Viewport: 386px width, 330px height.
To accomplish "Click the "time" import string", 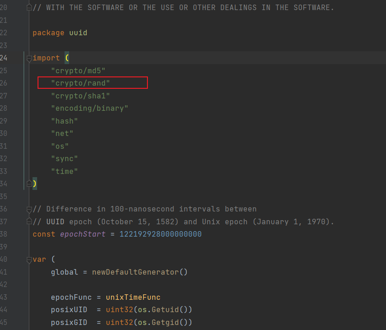I will pyautogui.click(x=65, y=171).
